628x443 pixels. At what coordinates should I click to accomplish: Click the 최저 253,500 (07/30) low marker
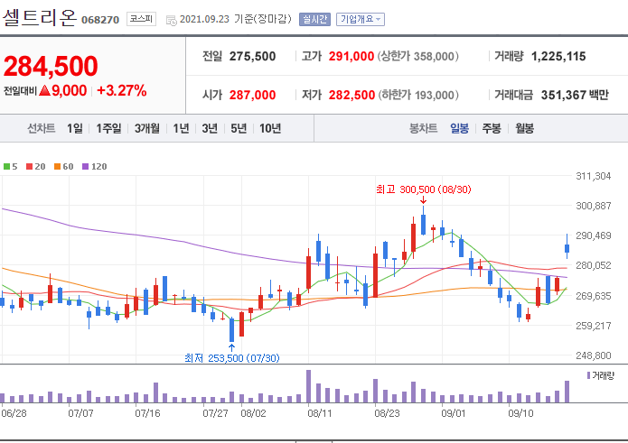point(232,358)
